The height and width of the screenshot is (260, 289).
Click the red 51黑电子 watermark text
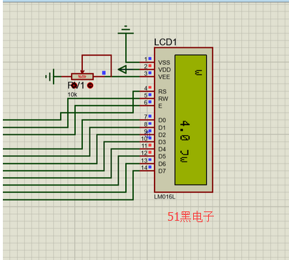tap(190, 216)
